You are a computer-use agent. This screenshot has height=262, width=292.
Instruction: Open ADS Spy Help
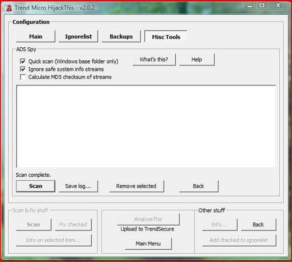click(197, 60)
